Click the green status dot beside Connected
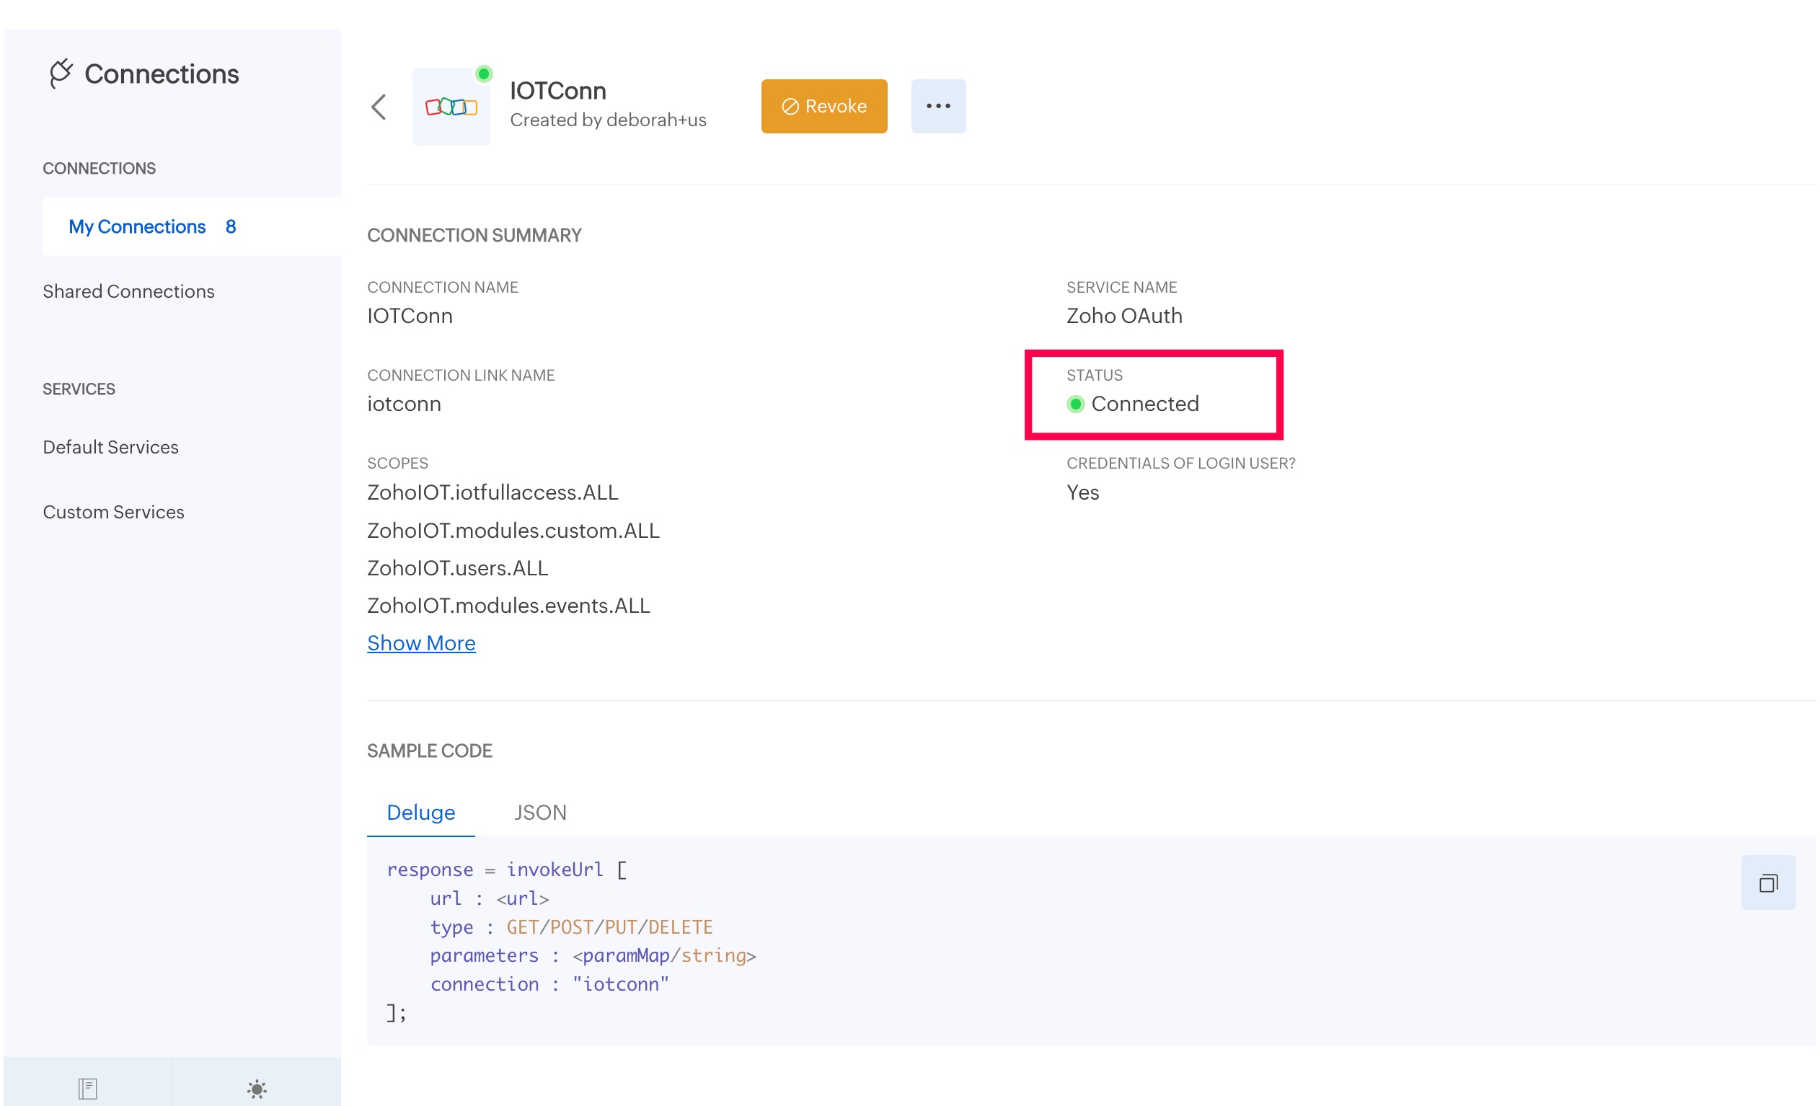Screen dimensions: 1820x1106 [1075, 404]
